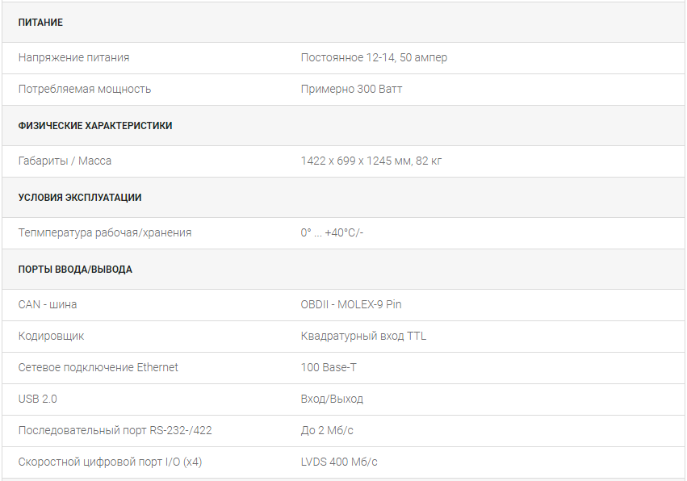Click the УСЛОВИЯ ЭКСПЛУАТАЦИИ section header
This screenshot has height=481, width=687.
point(80,198)
